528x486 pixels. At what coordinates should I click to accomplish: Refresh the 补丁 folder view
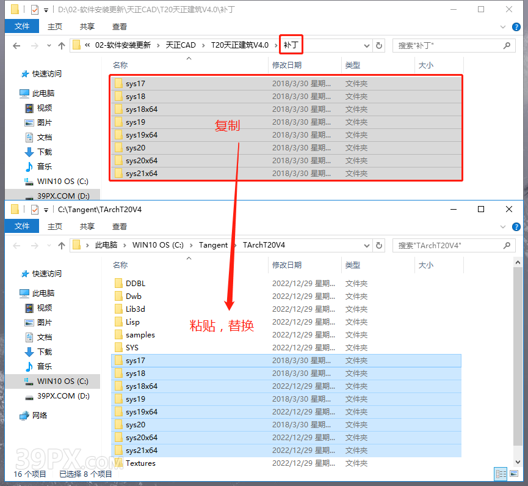click(379, 45)
